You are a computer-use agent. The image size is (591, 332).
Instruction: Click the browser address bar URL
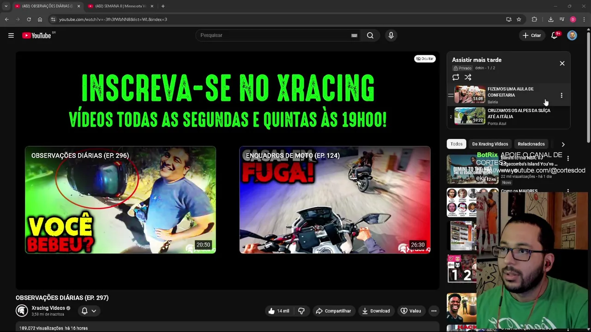coord(113,19)
